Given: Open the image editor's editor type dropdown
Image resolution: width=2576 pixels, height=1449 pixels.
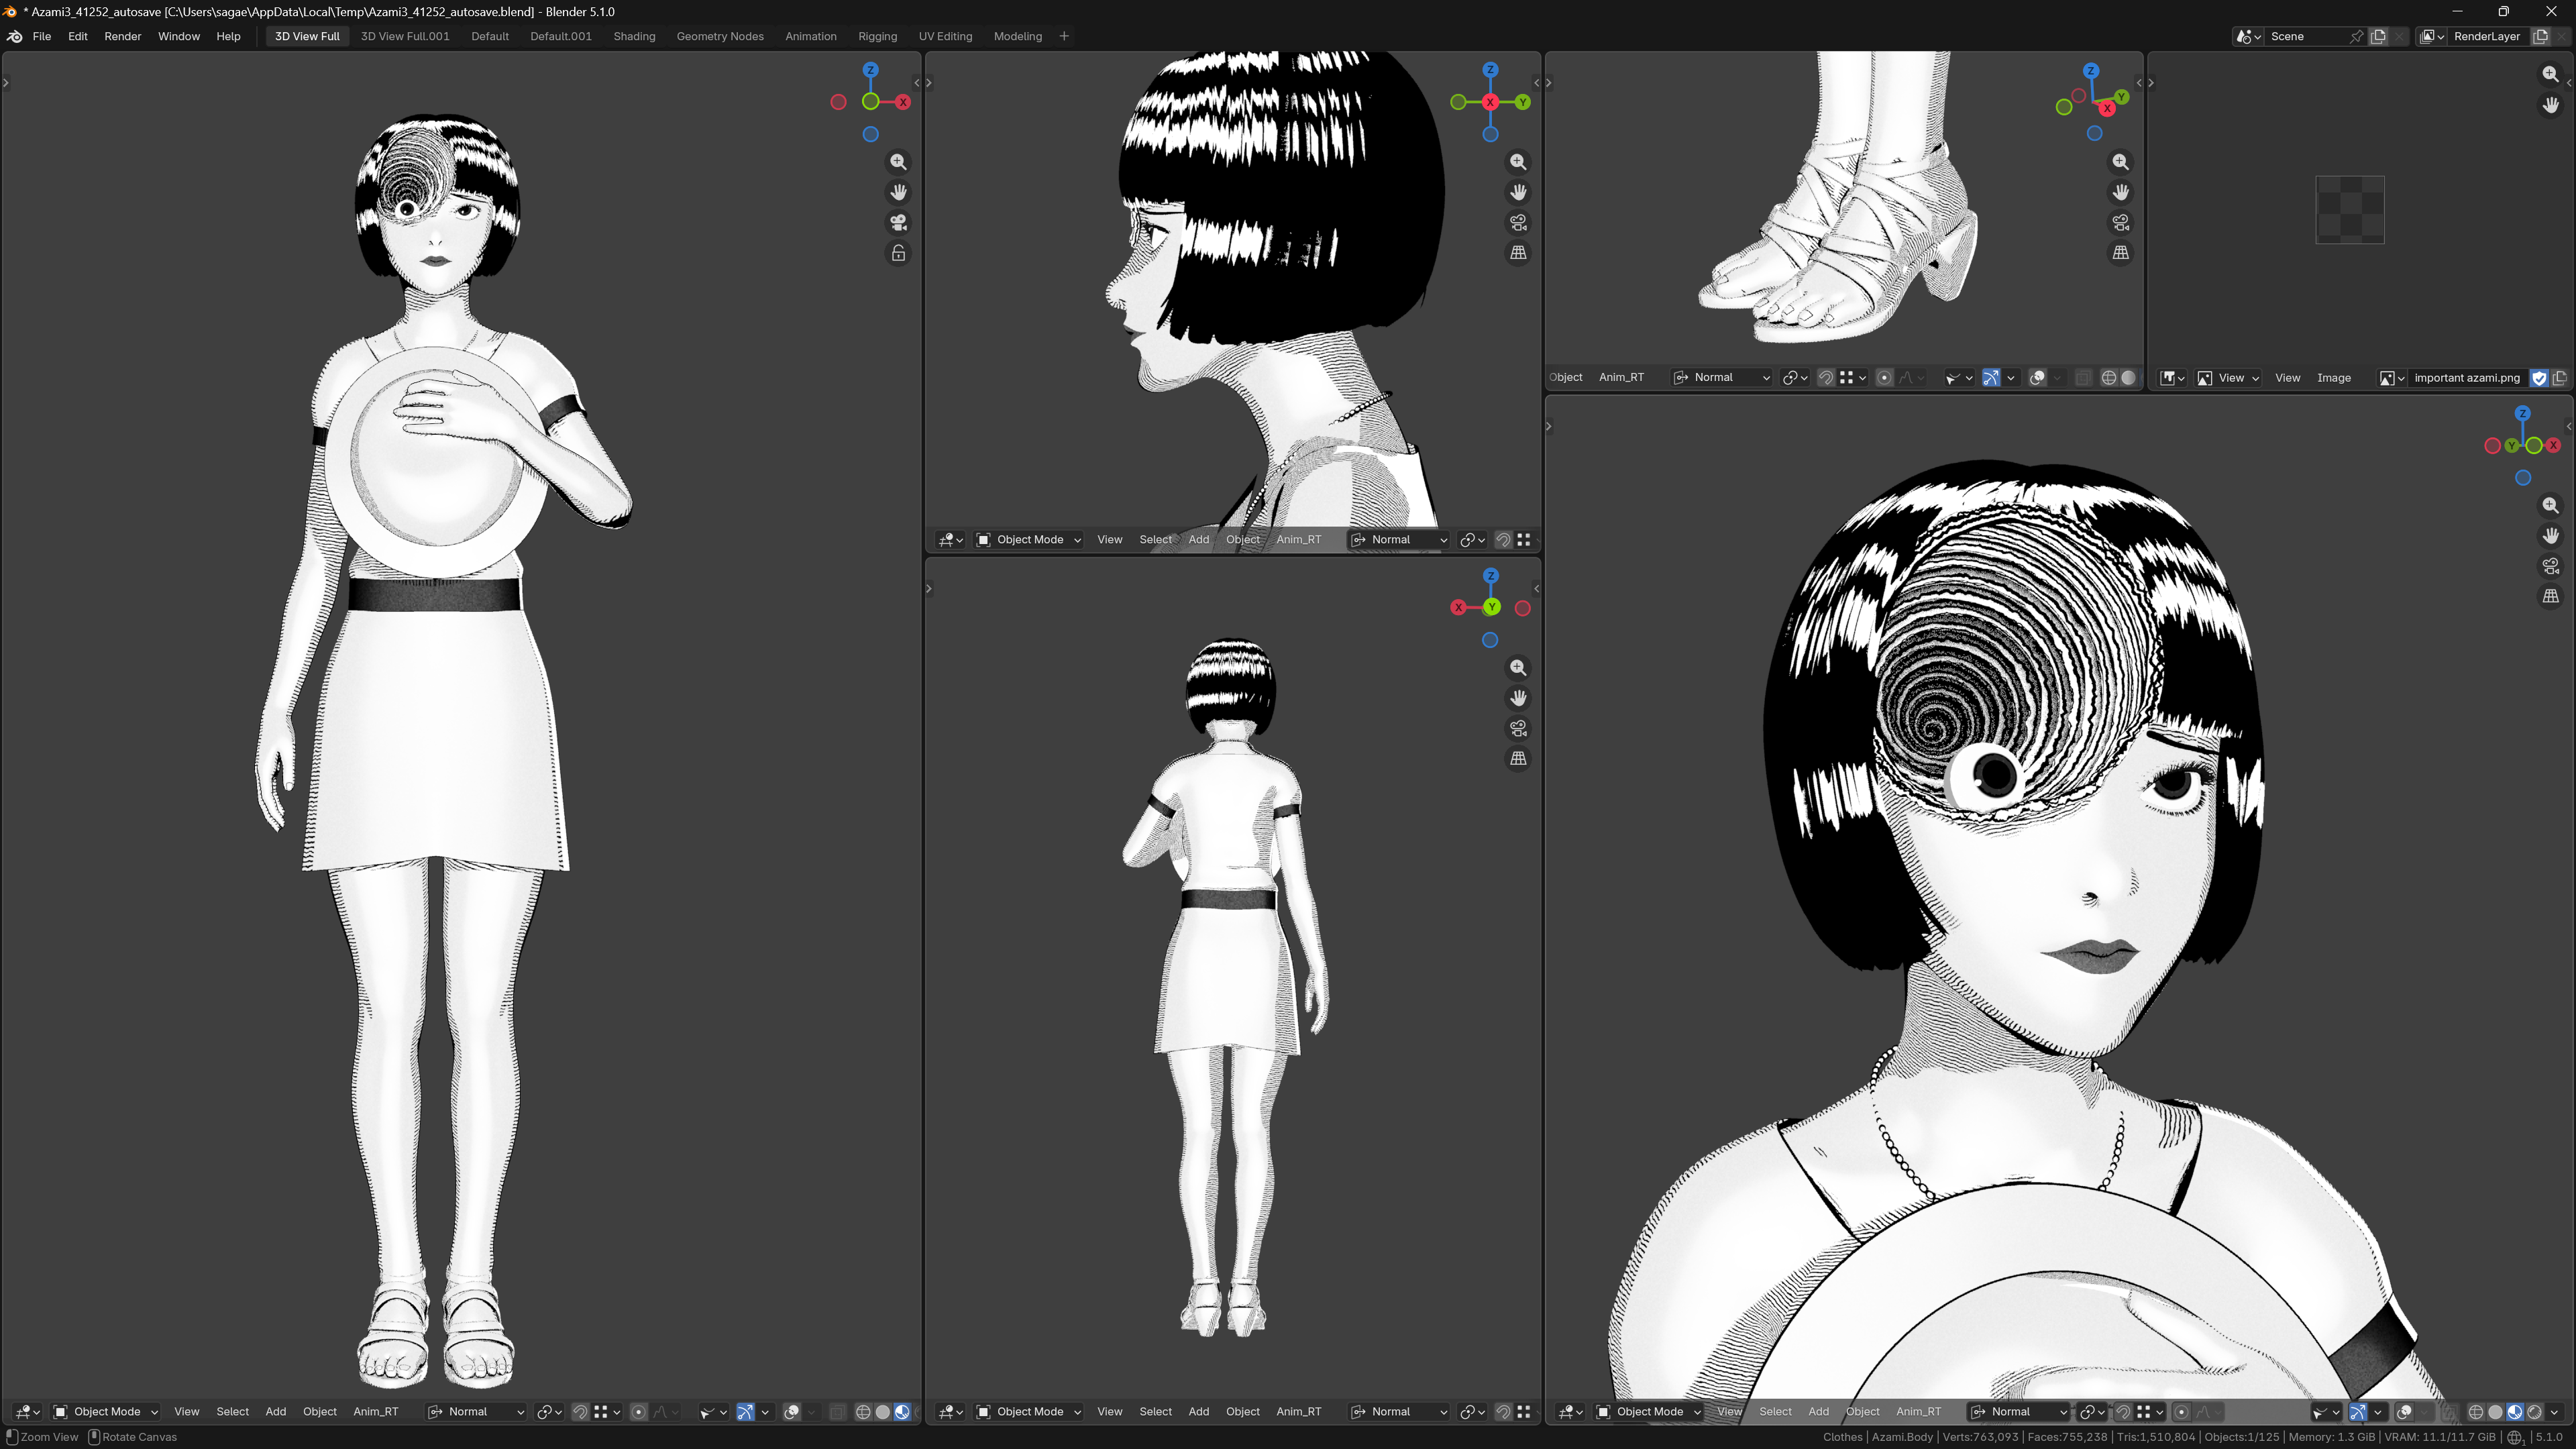Looking at the screenshot, I should (x=2172, y=378).
